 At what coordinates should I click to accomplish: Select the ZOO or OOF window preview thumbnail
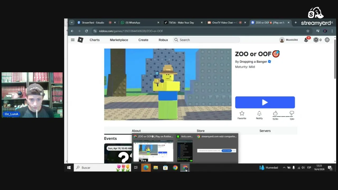(153, 148)
